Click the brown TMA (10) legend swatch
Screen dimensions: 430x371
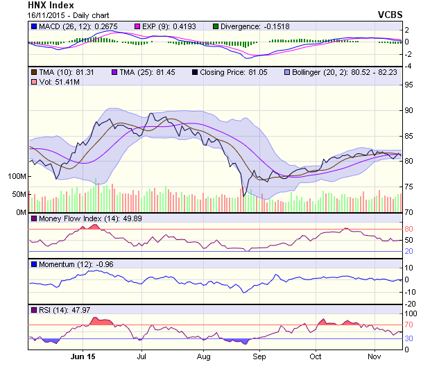[34, 71]
